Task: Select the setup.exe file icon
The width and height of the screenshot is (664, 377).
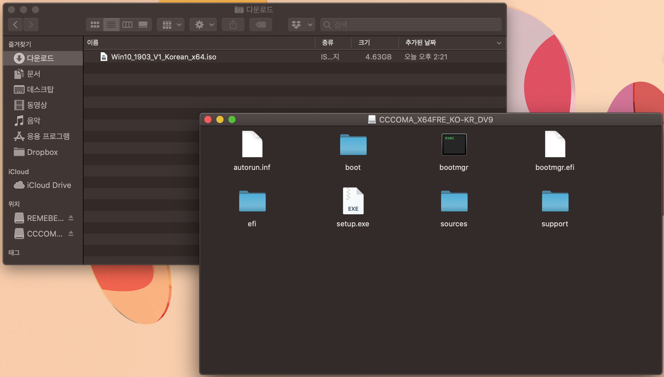Action: (353, 201)
